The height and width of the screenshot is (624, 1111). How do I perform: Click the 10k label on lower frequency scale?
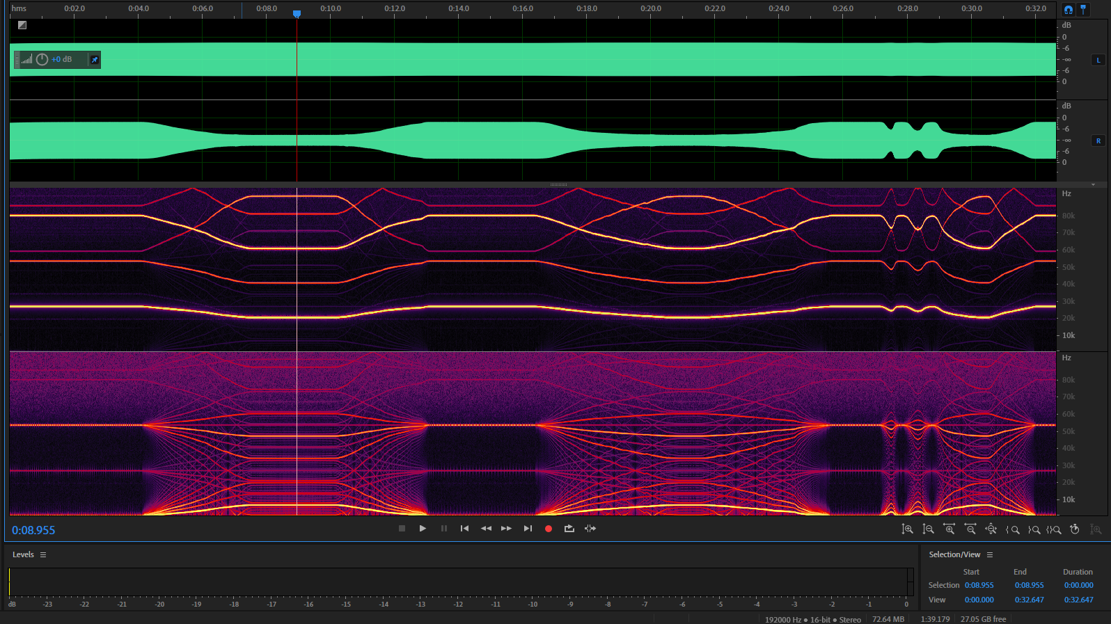(1069, 499)
